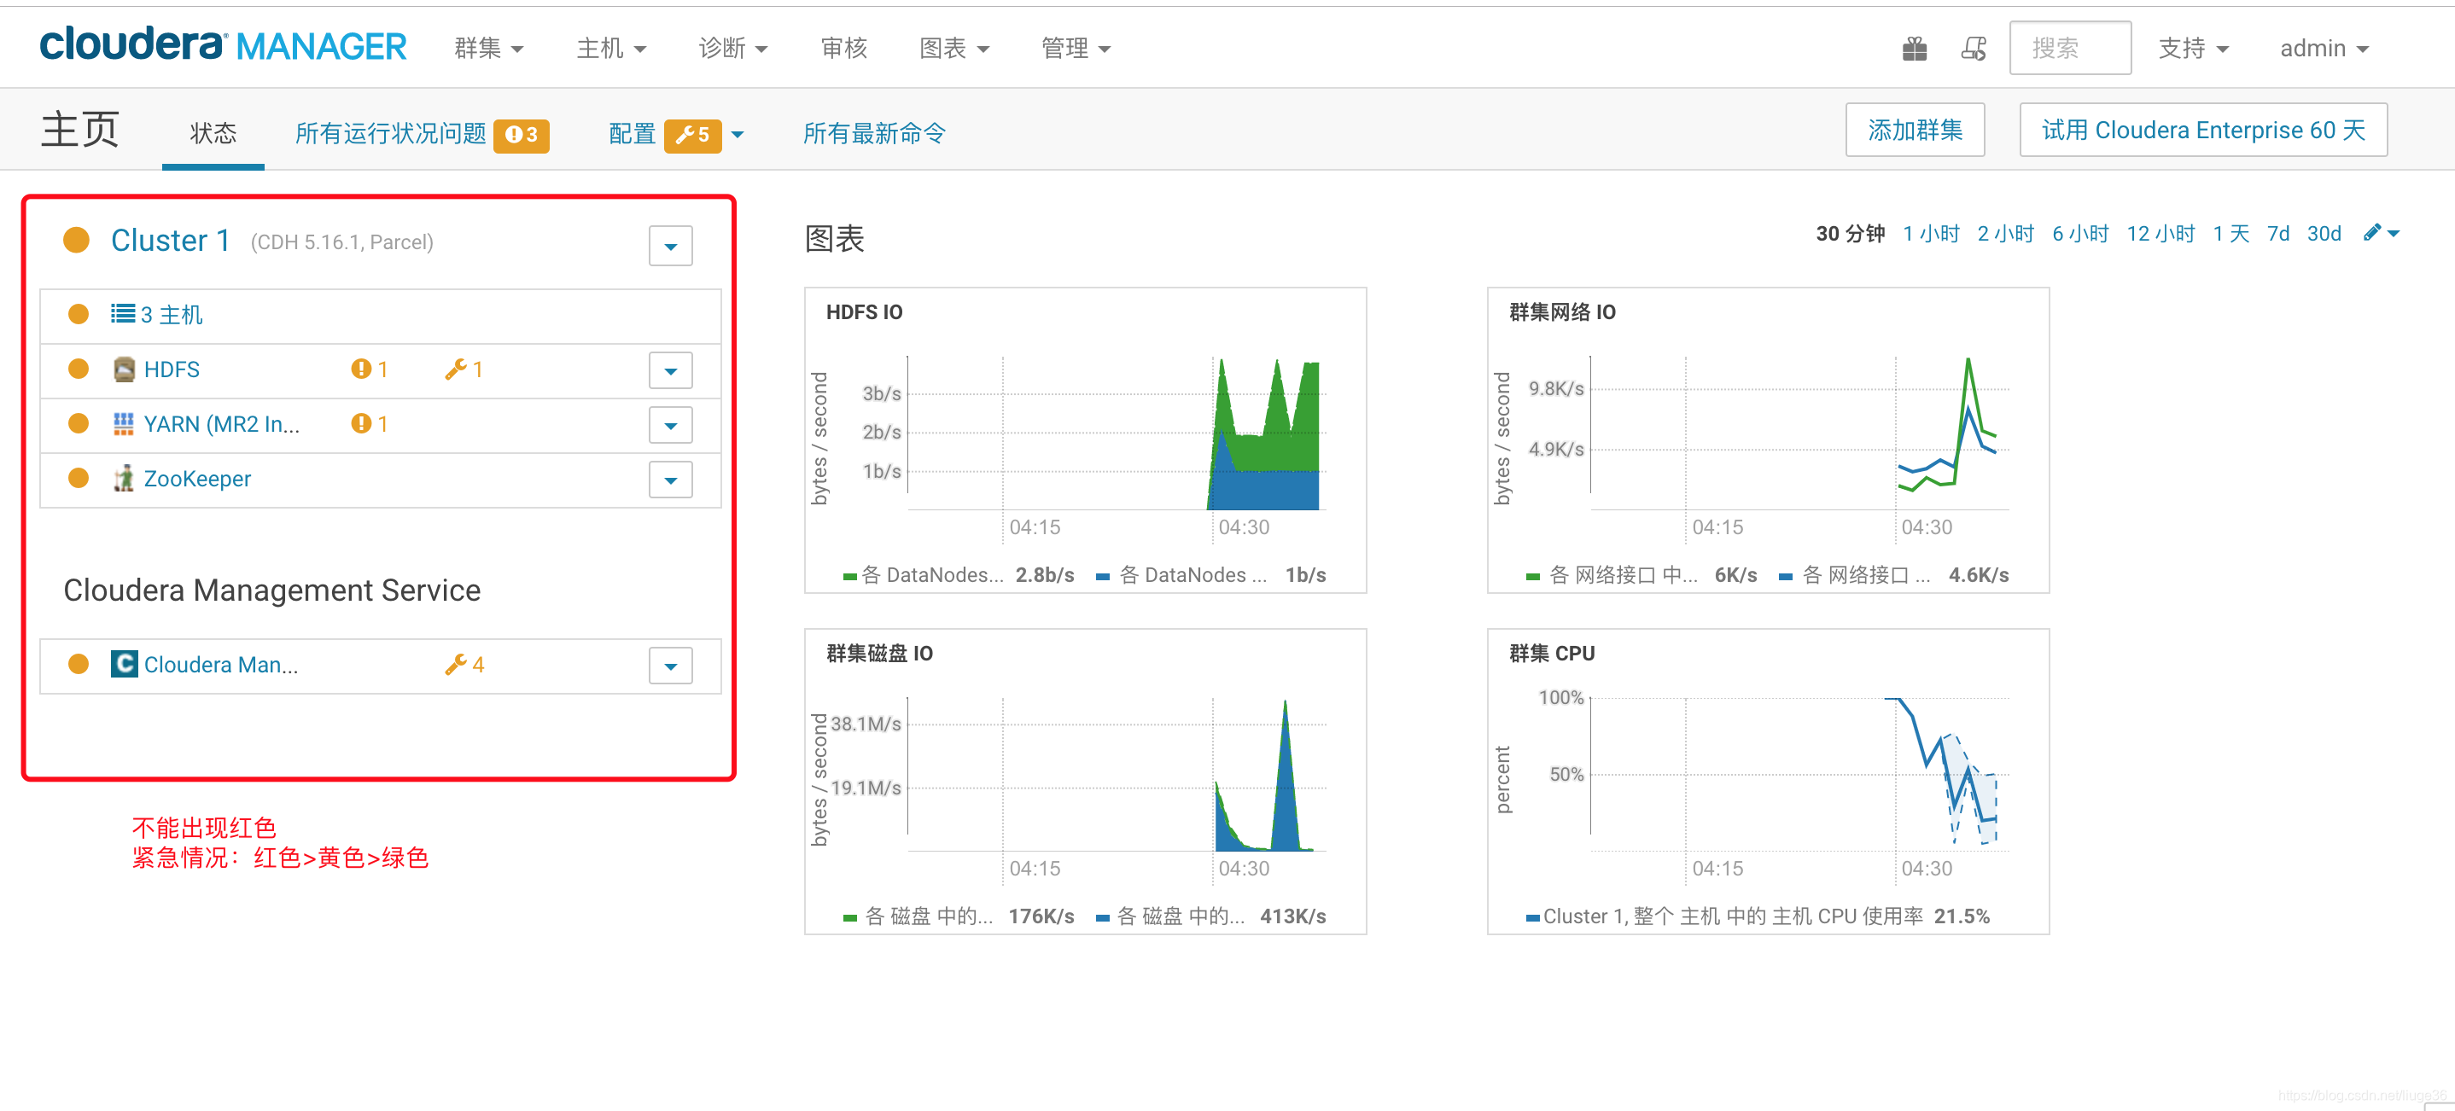Viewport: 2455px width, 1111px height.
Task: Click the Cloudera Management Service C icon
Action: pos(124,664)
